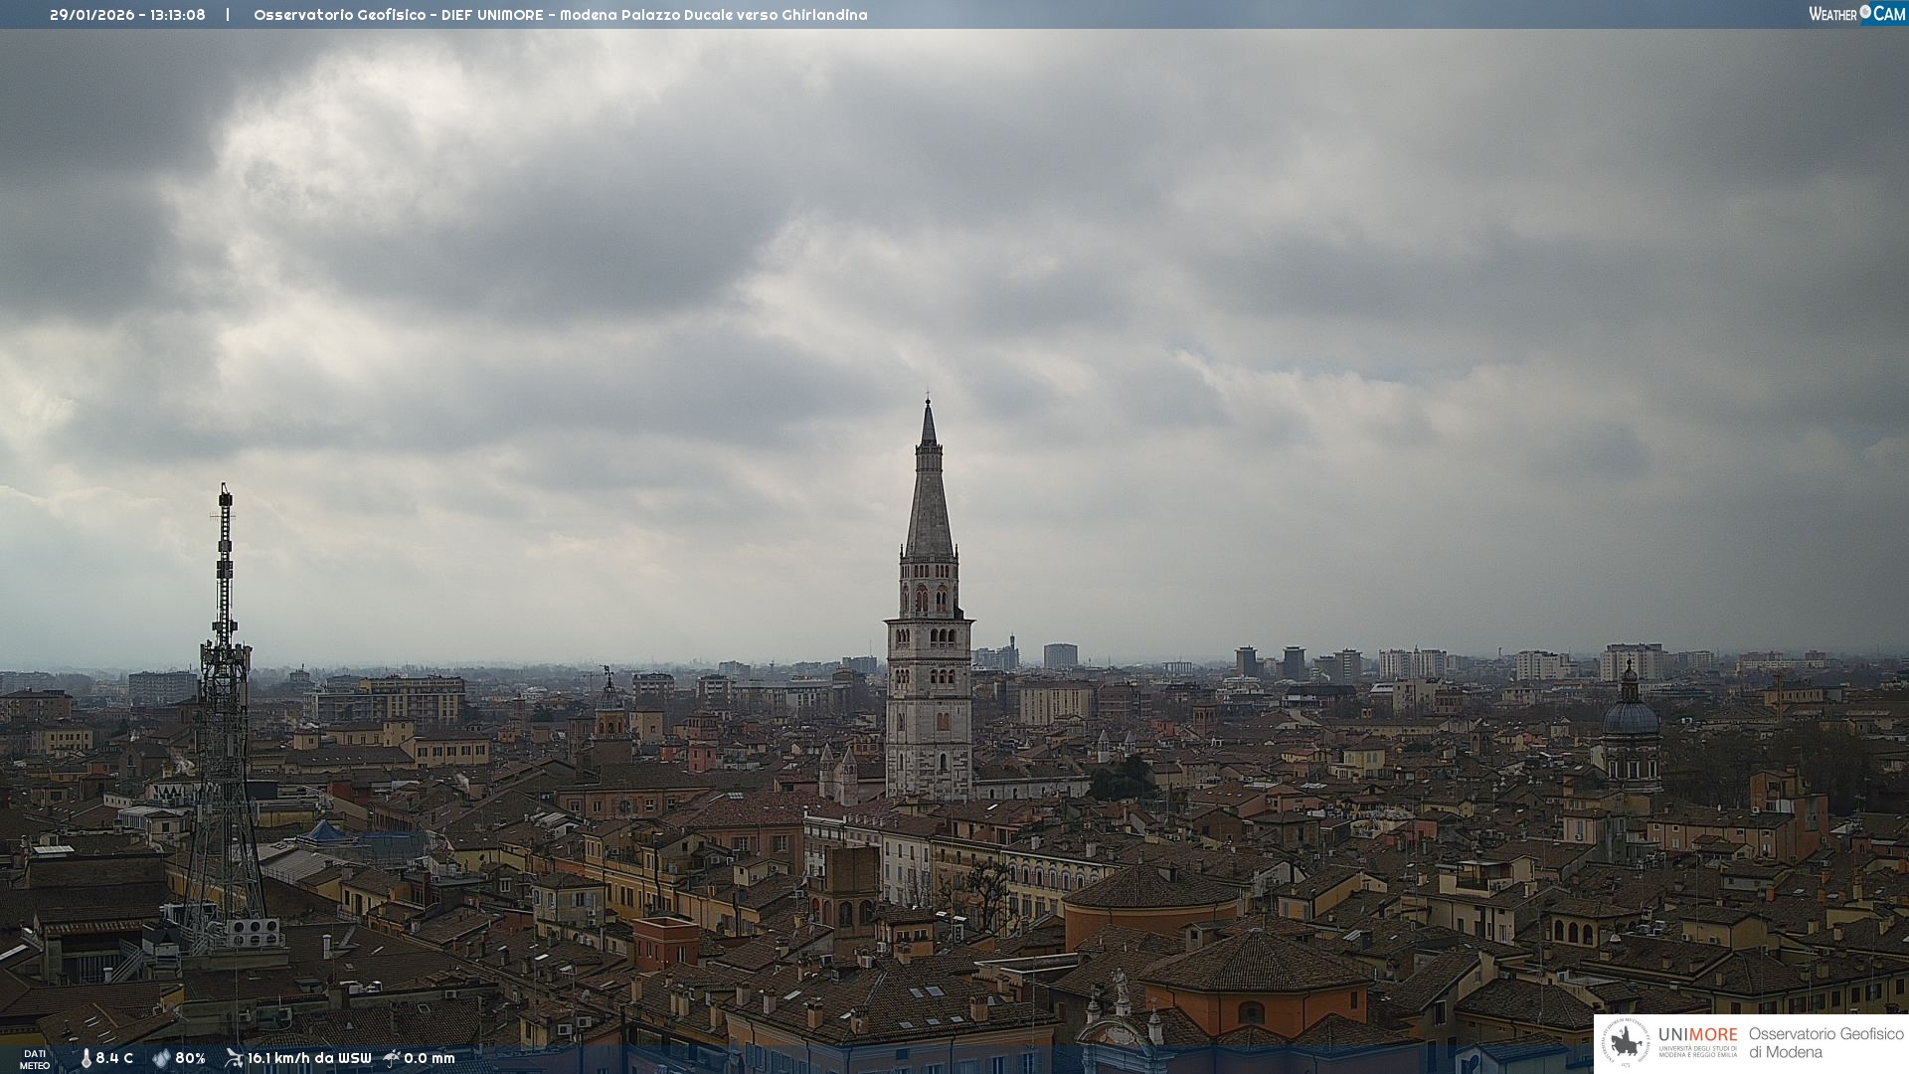Click the UNIMORE wordmark
The height and width of the screenshot is (1074, 1909).
[x=1697, y=1035]
